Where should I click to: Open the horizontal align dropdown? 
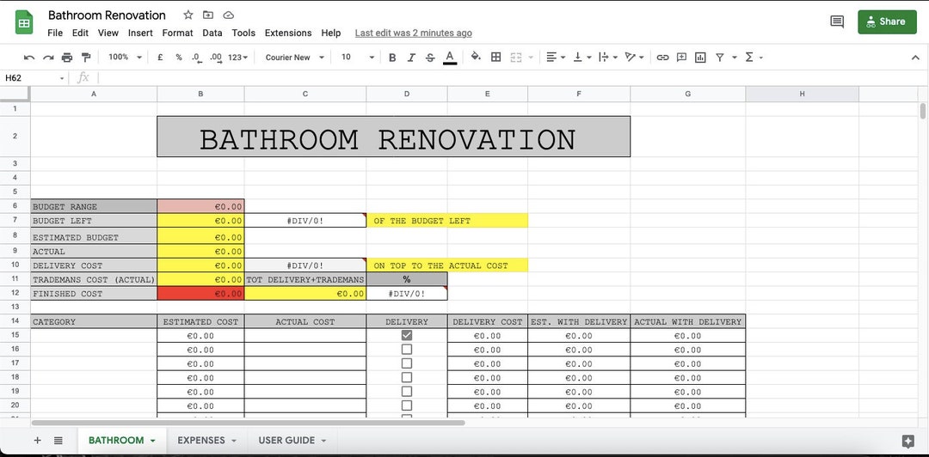[x=555, y=58]
